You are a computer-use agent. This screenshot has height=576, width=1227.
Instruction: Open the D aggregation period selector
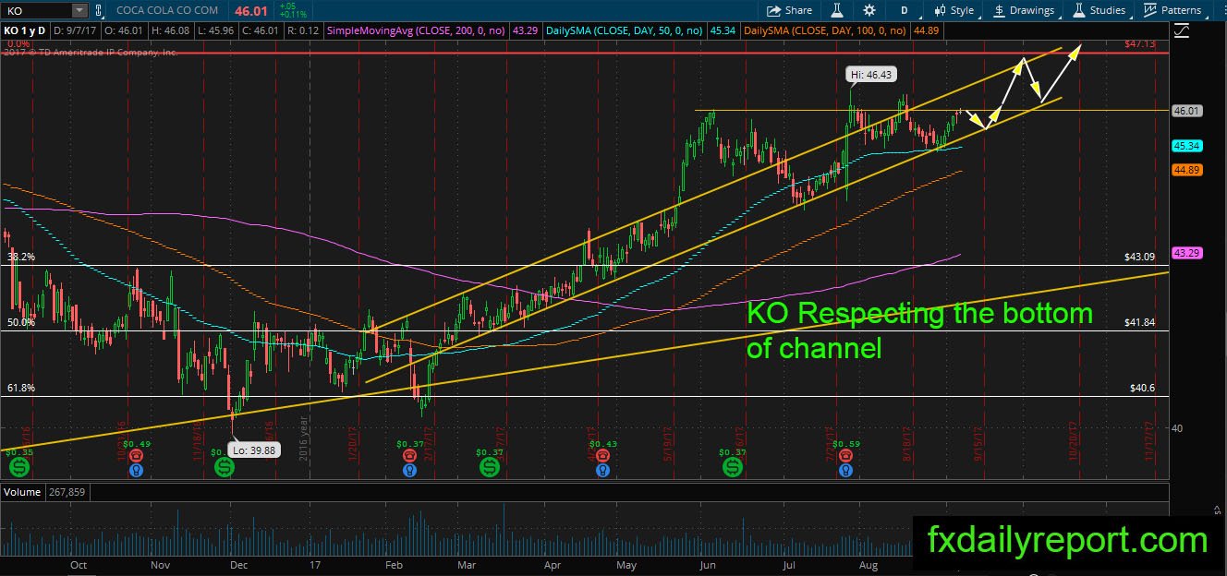click(904, 10)
